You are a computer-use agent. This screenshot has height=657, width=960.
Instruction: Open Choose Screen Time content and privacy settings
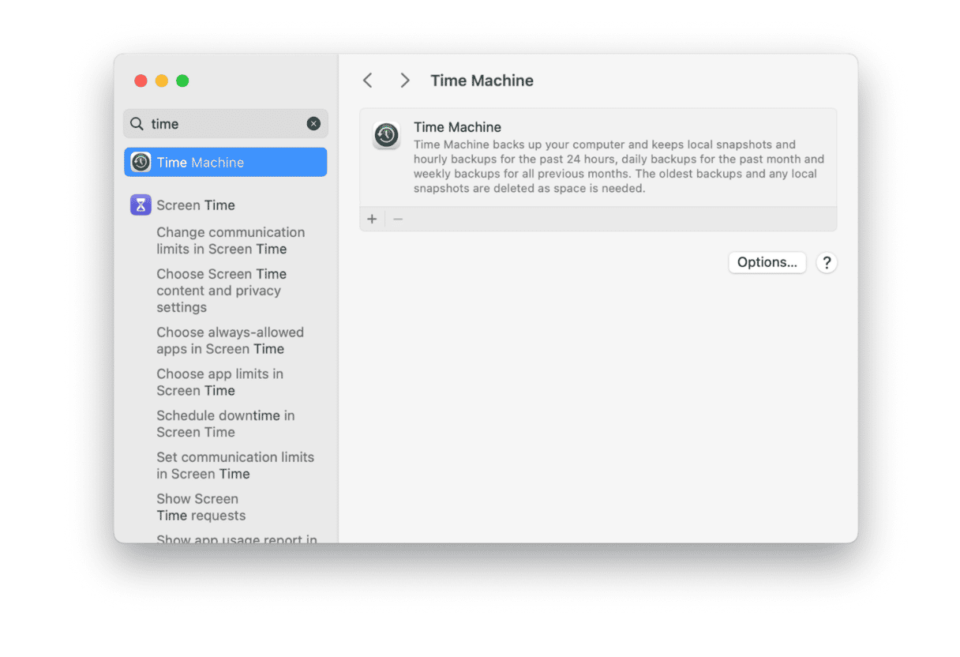click(221, 291)
